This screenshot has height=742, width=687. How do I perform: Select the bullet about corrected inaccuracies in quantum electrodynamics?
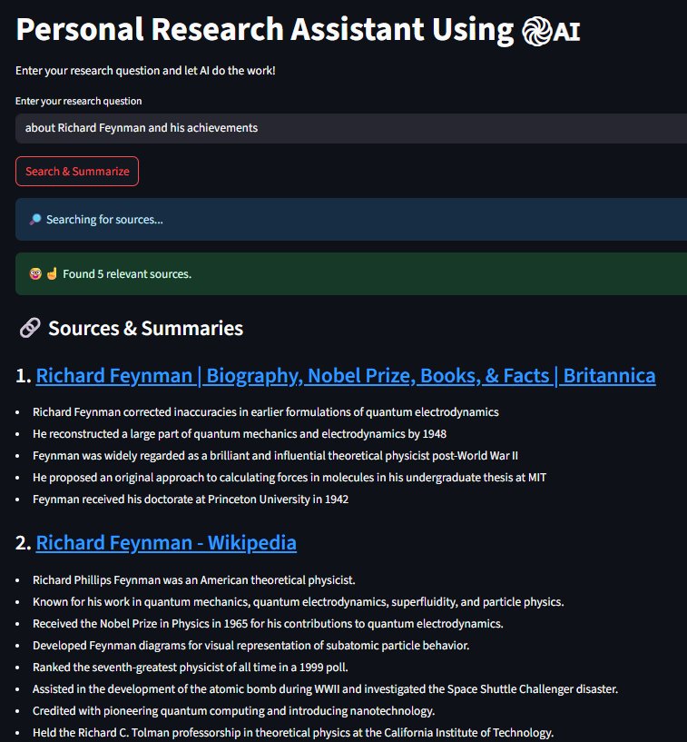pos(266,412)
